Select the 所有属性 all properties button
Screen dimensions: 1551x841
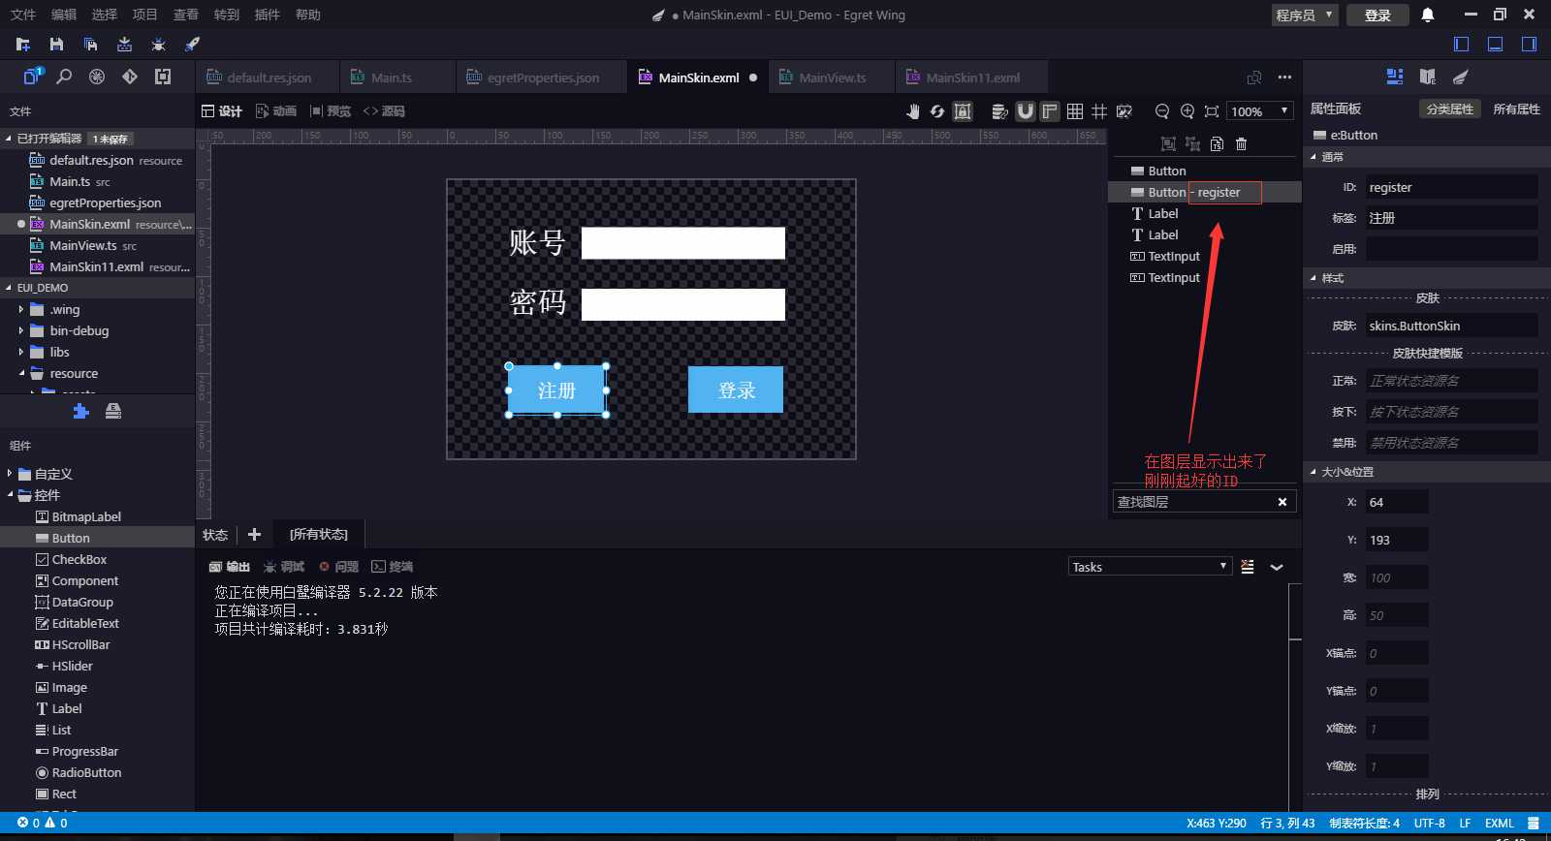(x=1516, y=109)
